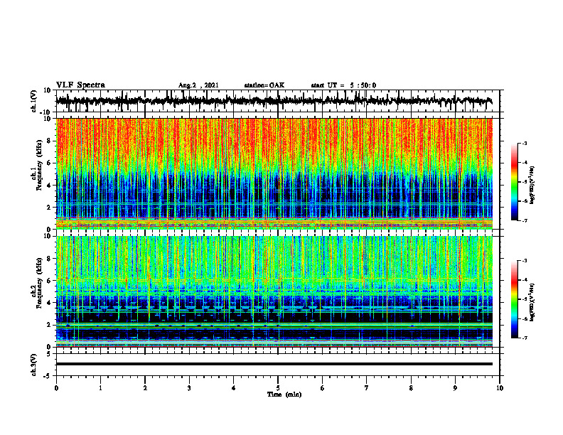
Task: Click the ch.2 colorbar "log(PSD)(V²/Hz)" label
Action: (532, 301)
